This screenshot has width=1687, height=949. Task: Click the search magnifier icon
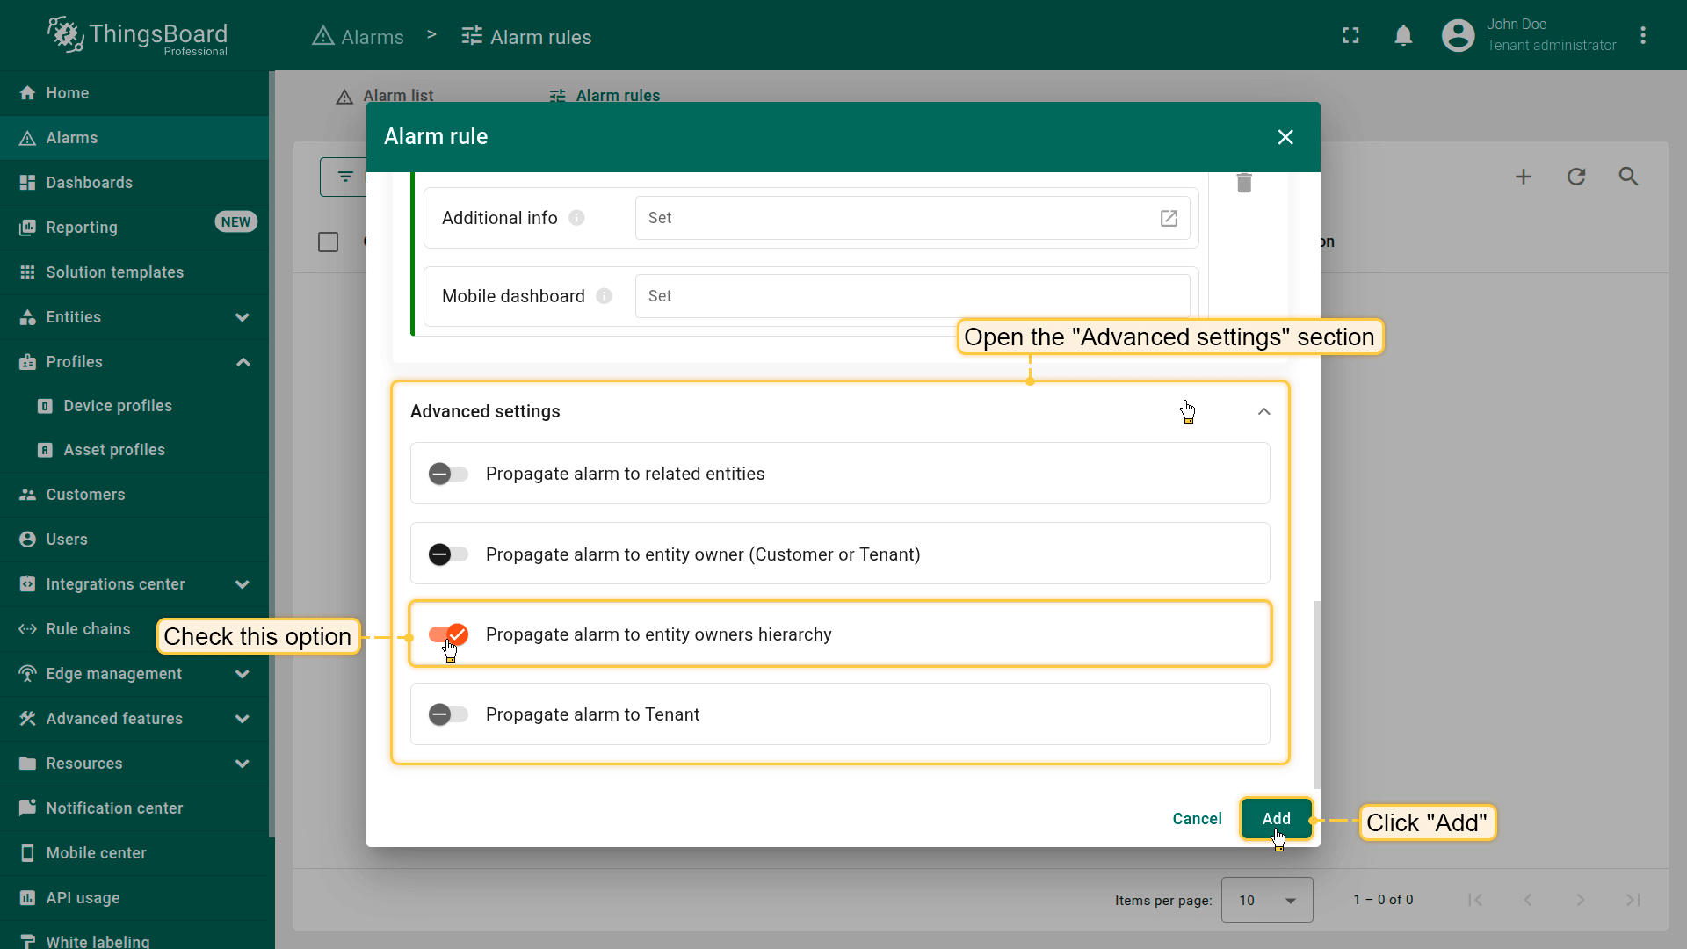(1628, 177)
